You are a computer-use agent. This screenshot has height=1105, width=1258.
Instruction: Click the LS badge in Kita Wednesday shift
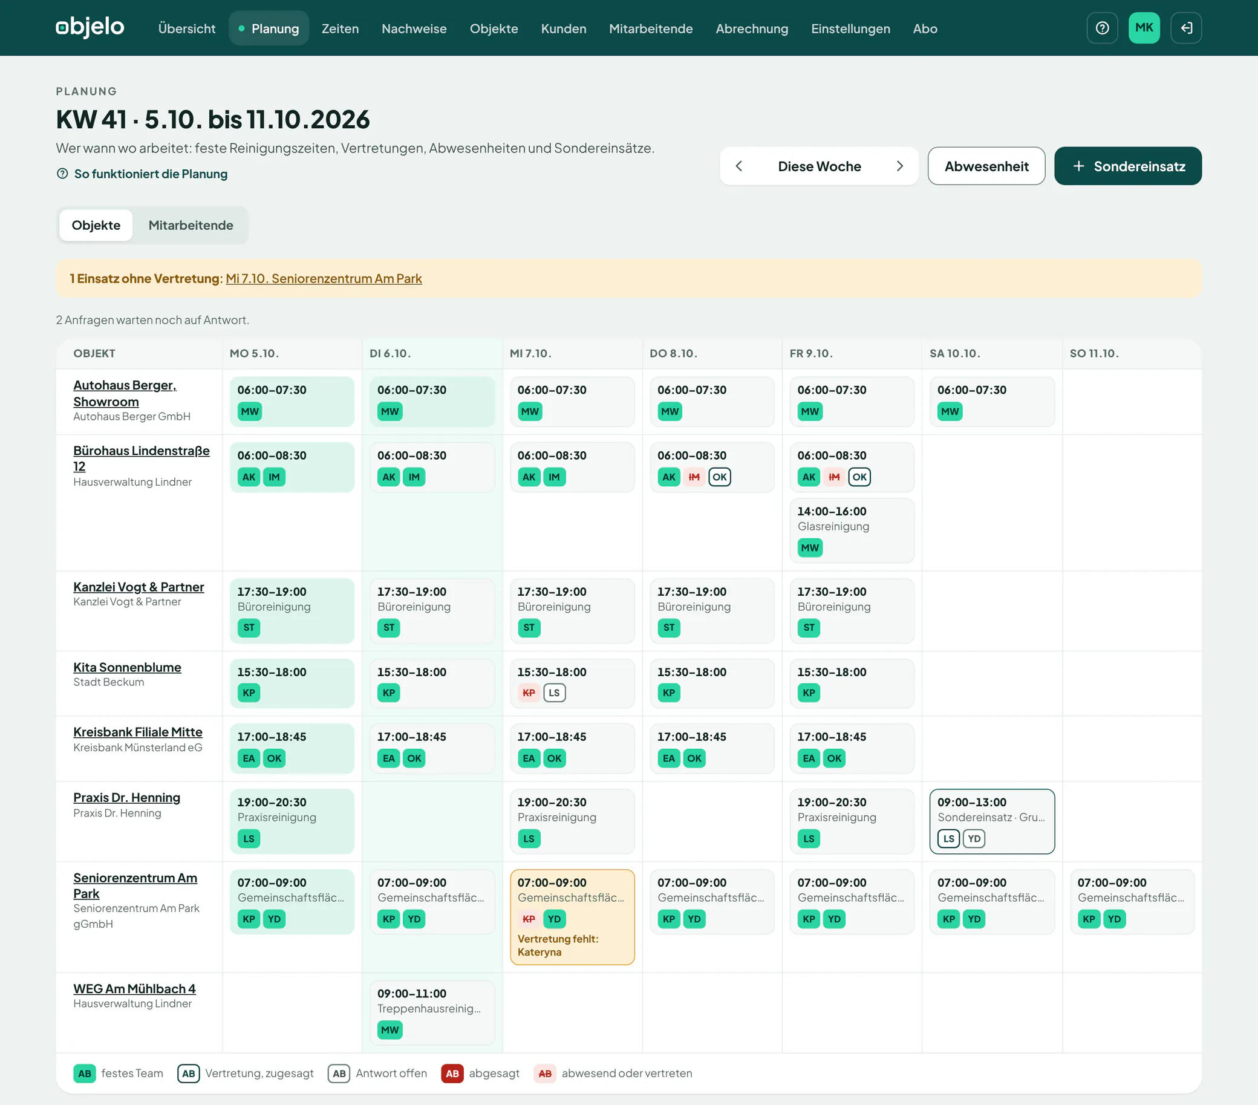point(554,693)
